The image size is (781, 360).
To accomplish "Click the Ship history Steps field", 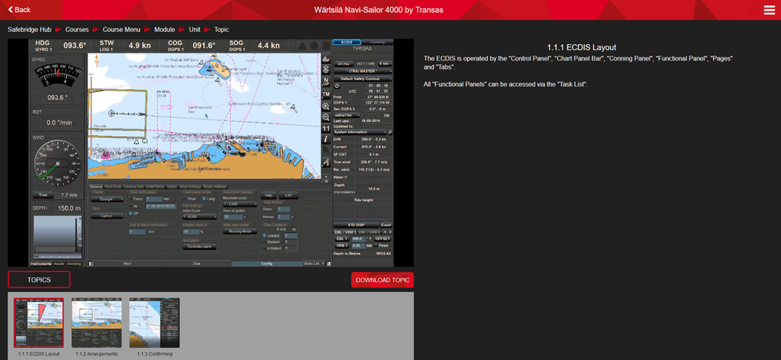I will [x=284, y=209].
